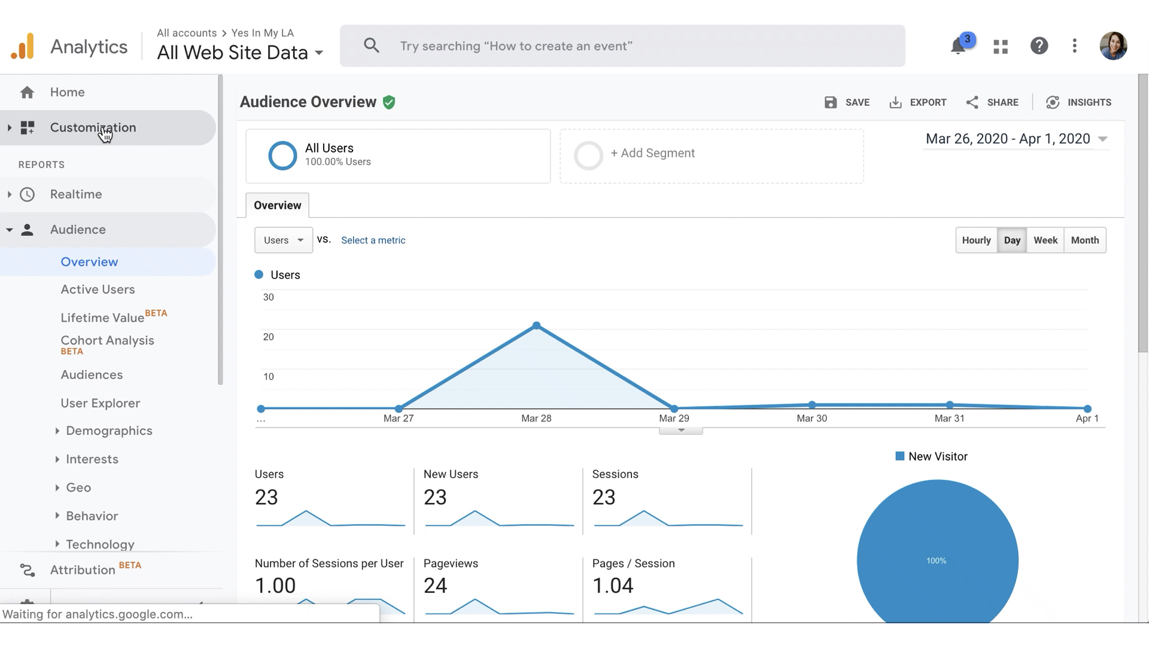The image size is (1149, 646).
Task: Open the Customization menu item
Action: [x=93, y=127]
